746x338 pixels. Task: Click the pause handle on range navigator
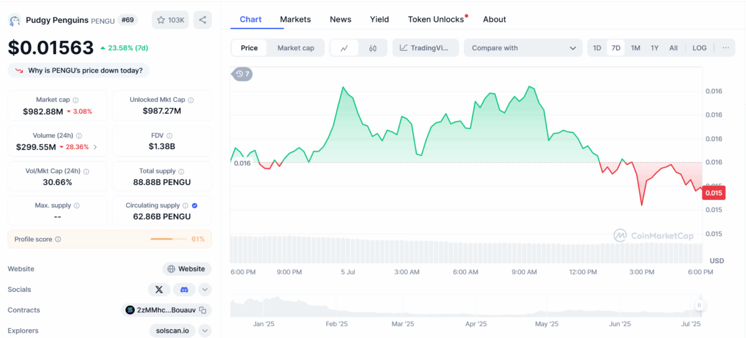(x=699, y=305)
